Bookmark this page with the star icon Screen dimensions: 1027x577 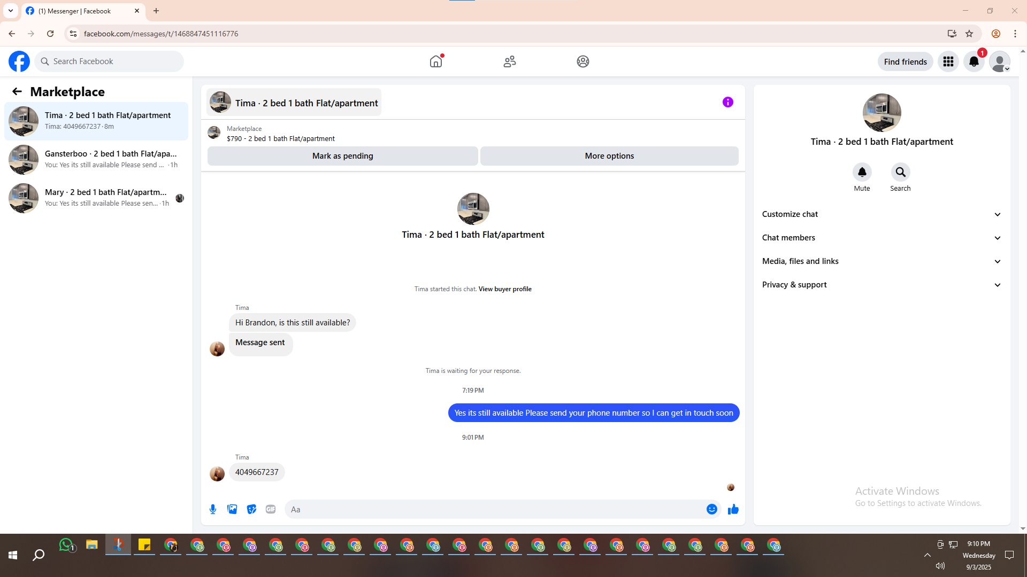969,34
